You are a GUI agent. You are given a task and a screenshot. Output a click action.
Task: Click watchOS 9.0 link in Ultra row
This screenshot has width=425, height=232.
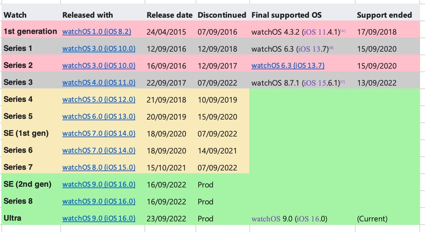pos(99,218)
